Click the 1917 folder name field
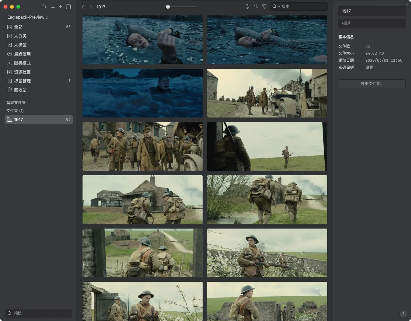 click(x=372, y=11)
